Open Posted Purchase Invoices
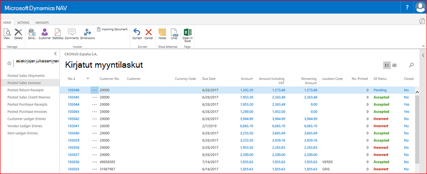 (x=27, y=112)
